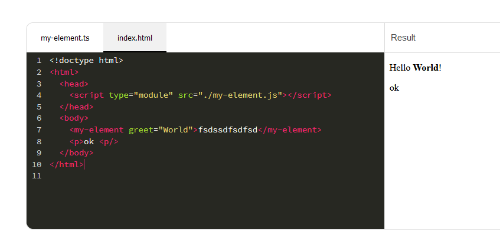The image size is (500, 239).
Task: Click the empty line 11 in editor
Action: coord(217,176)
